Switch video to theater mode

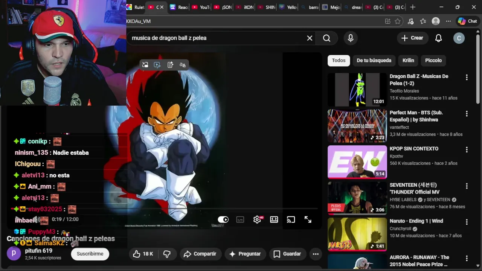click(x=274, y=219)
